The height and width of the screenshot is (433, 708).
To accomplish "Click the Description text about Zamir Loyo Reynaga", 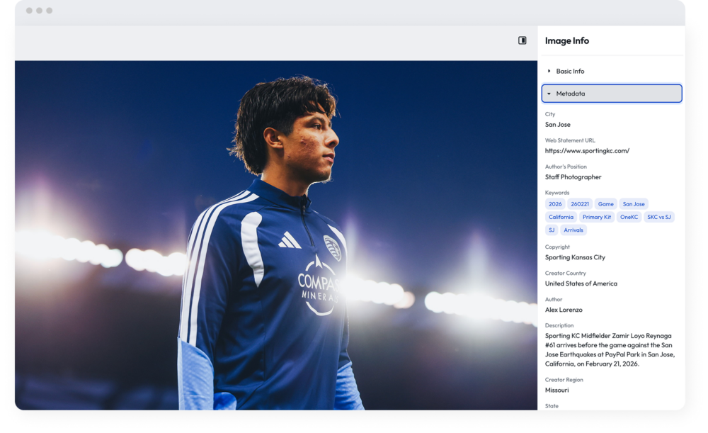I will pyautogui.click(x=610, y=349).
